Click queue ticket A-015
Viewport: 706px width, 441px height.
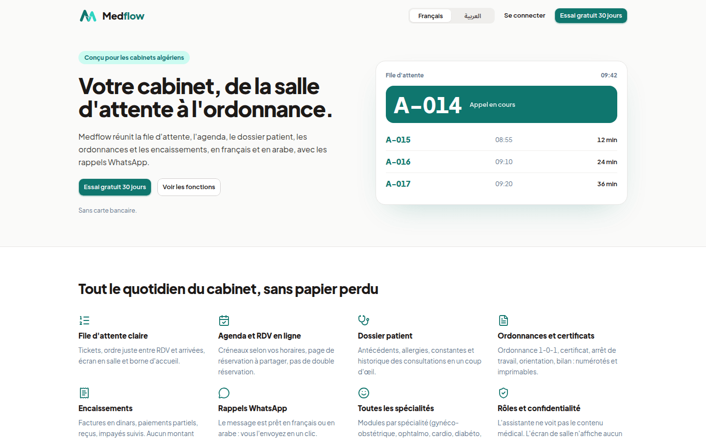(x=398, y=140)
